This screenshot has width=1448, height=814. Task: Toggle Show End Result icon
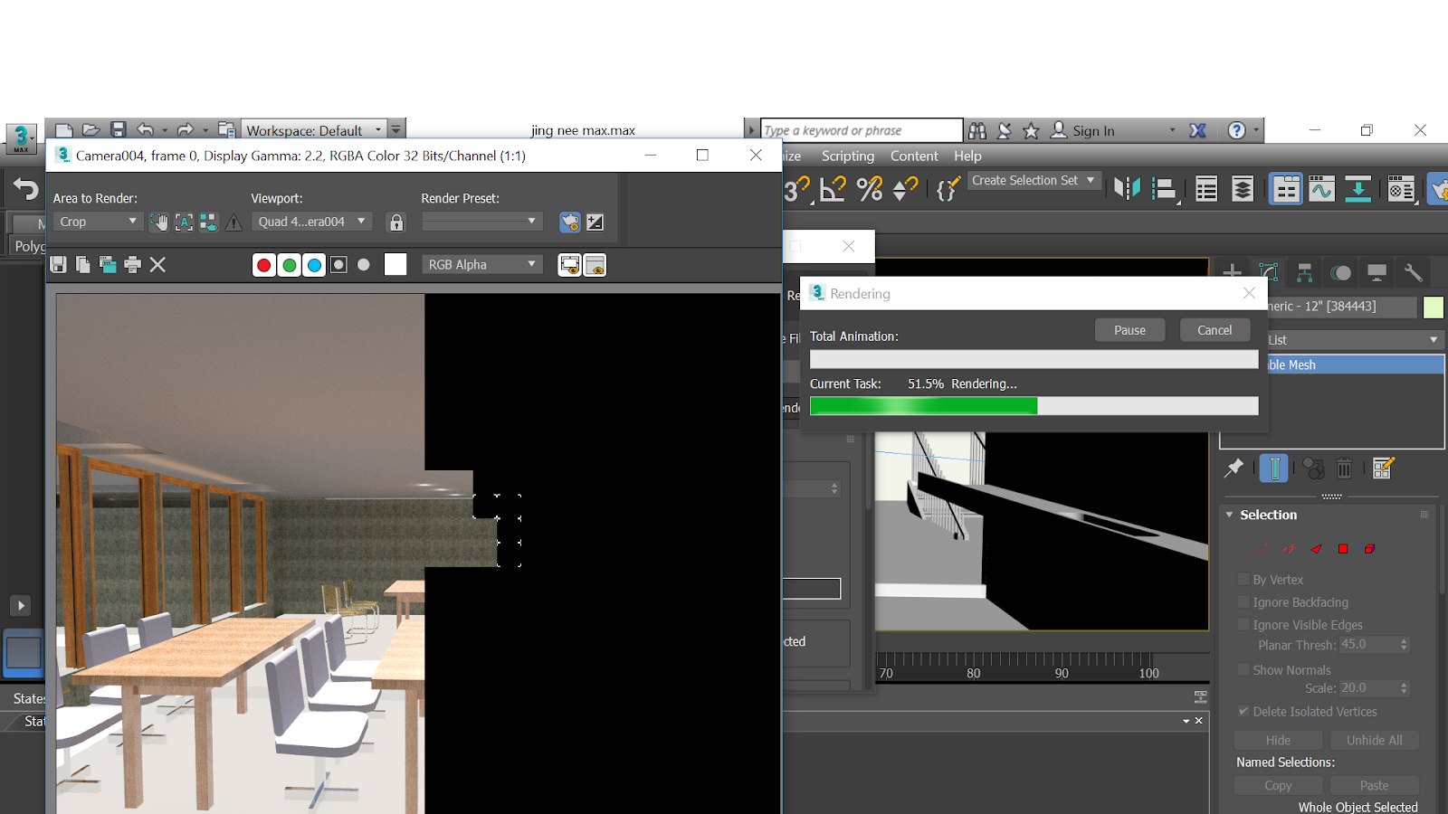(x=1273, y=468)
